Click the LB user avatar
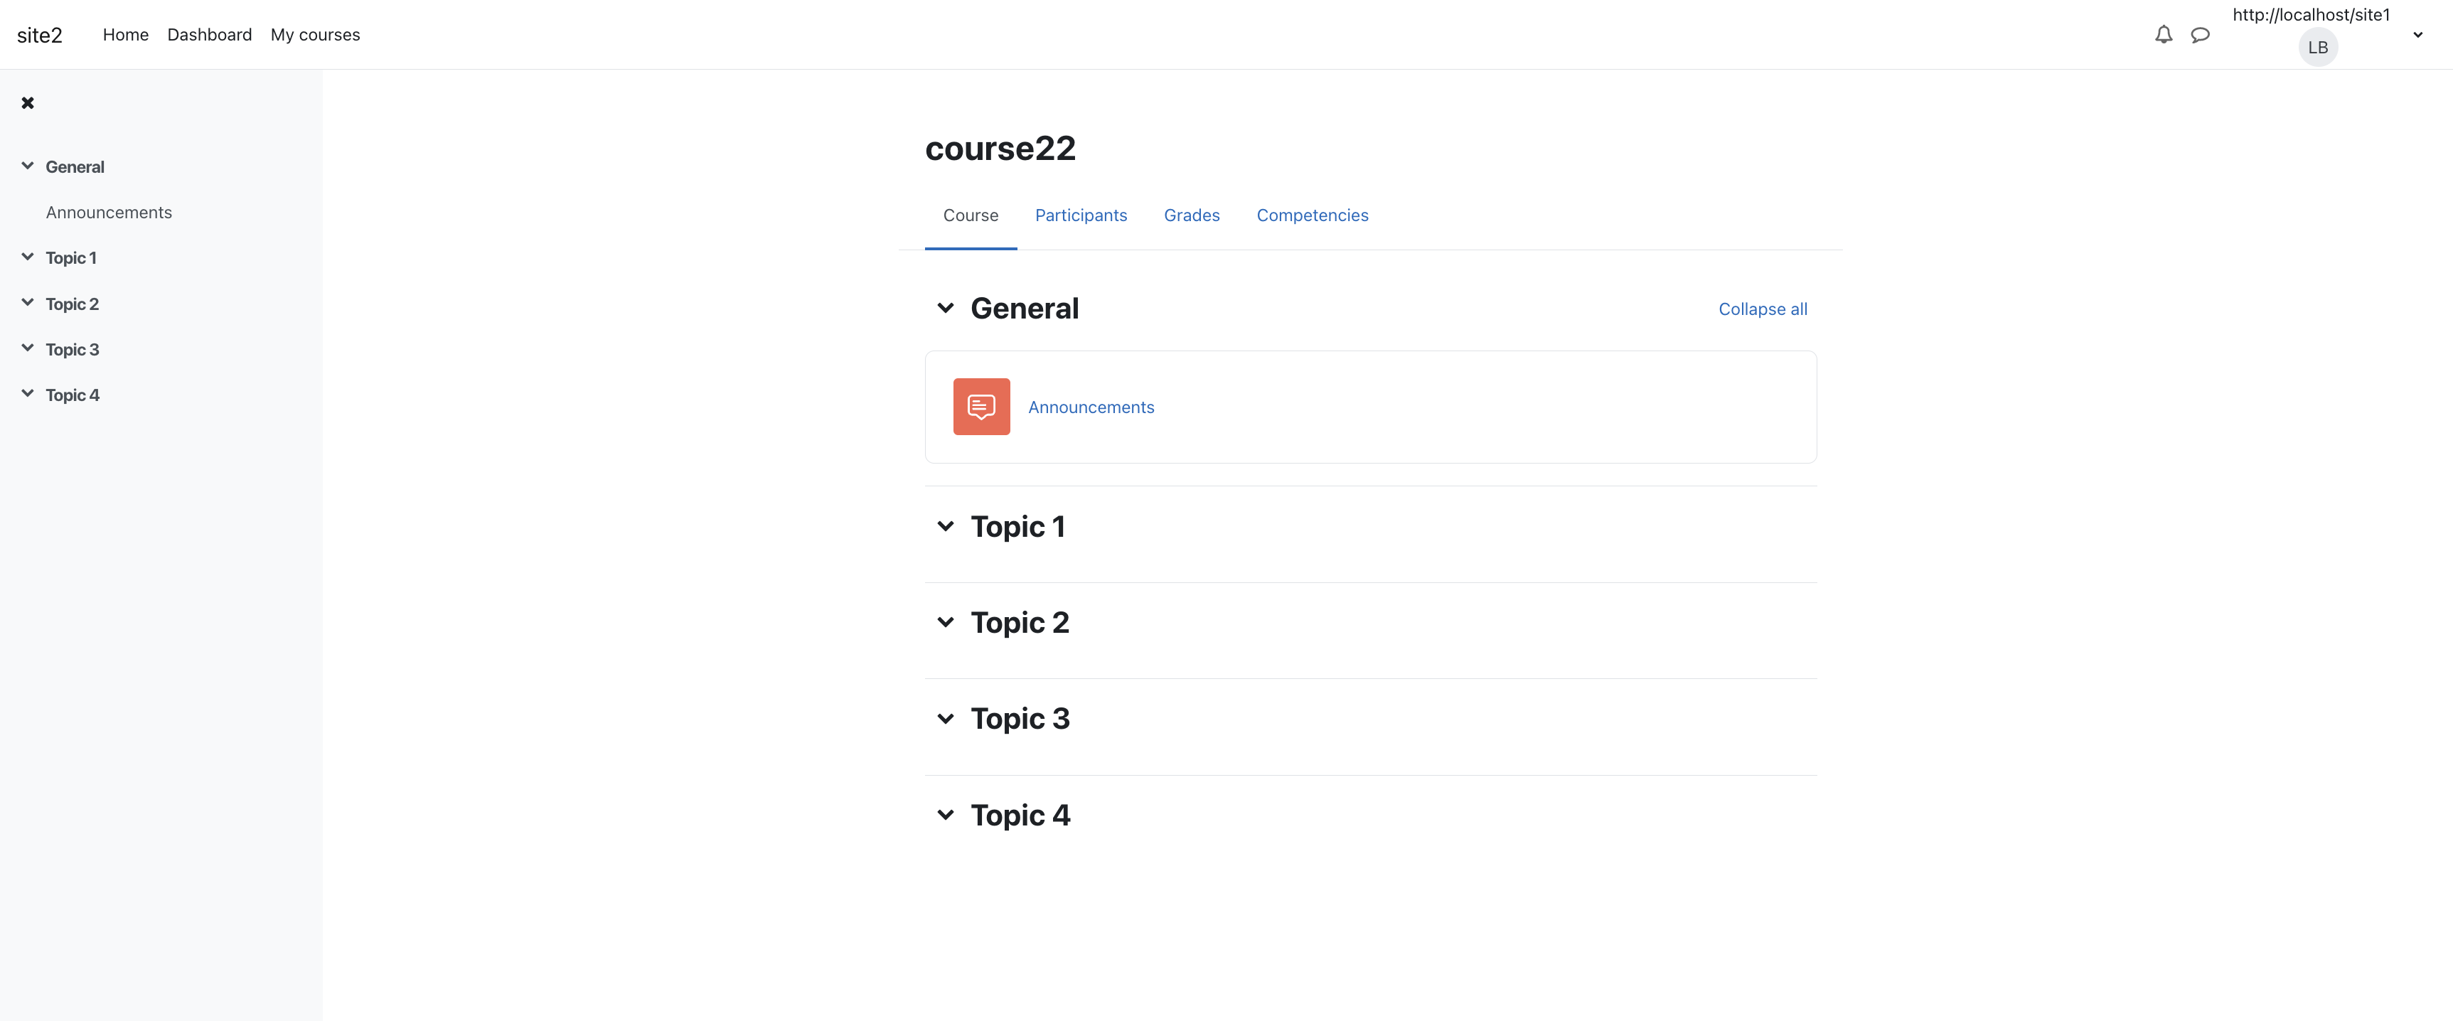Screen dimensions: 2453x1021 point(2318,48)
